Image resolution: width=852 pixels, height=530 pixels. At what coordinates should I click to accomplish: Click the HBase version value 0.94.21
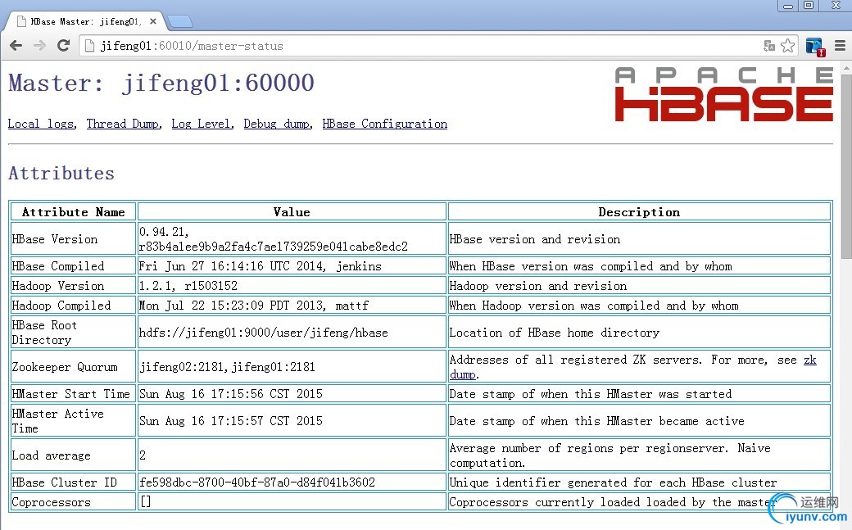point(164,232)
